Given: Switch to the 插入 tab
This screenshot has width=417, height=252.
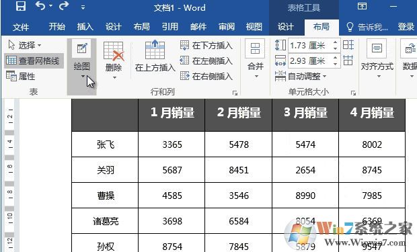Looking at the screenshot, I should [85, 27].
